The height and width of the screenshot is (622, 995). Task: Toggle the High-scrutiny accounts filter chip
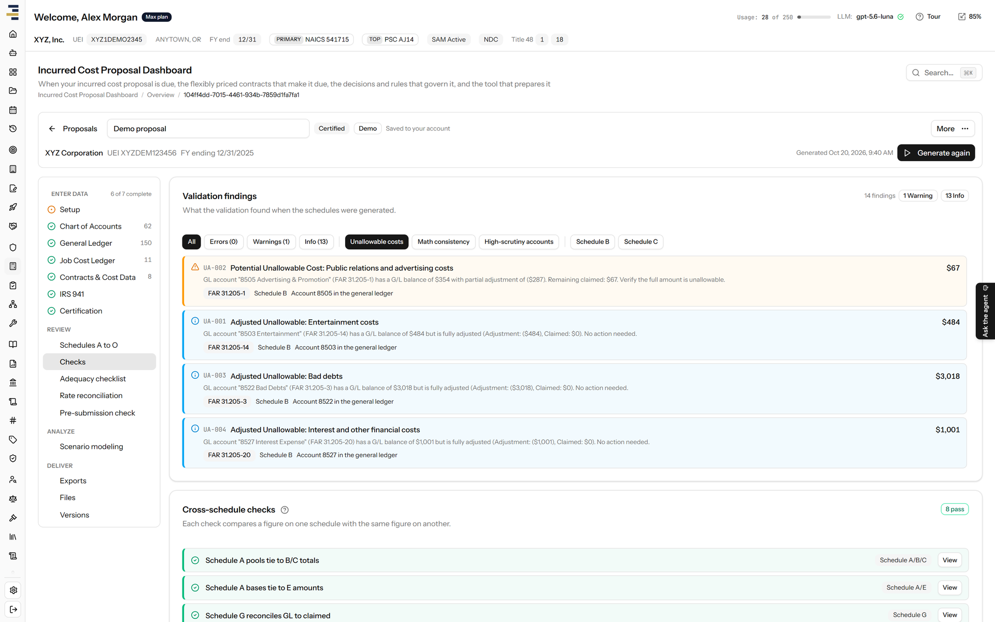(519, 242)
